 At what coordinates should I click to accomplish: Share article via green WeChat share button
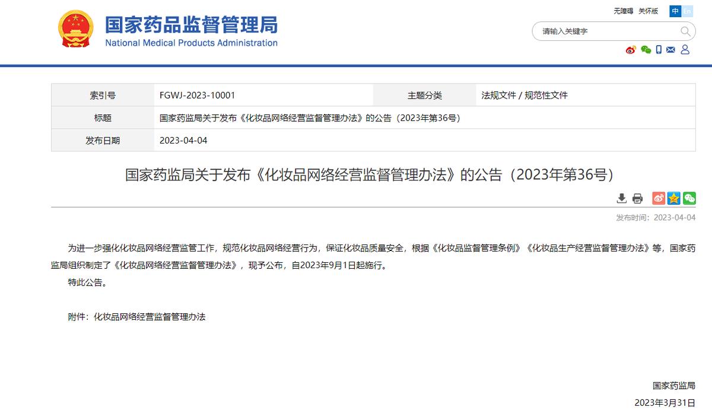coord(689,198)
